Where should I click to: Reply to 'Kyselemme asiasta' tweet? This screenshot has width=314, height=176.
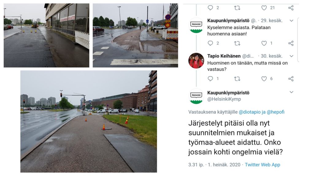210,43
